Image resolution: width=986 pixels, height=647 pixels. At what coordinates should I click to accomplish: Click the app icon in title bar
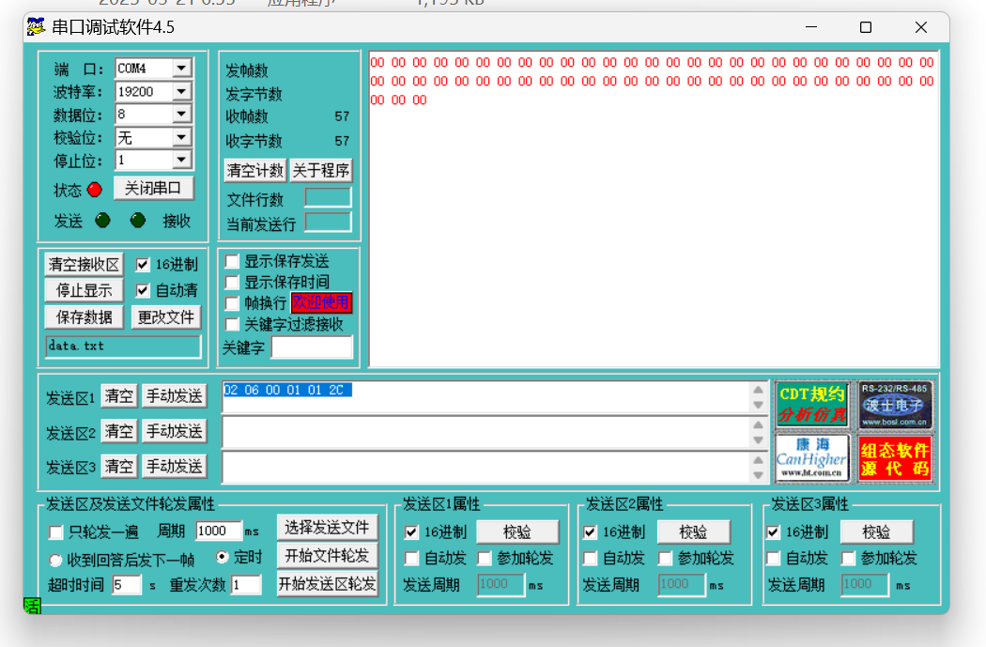(x=36, y=27)
